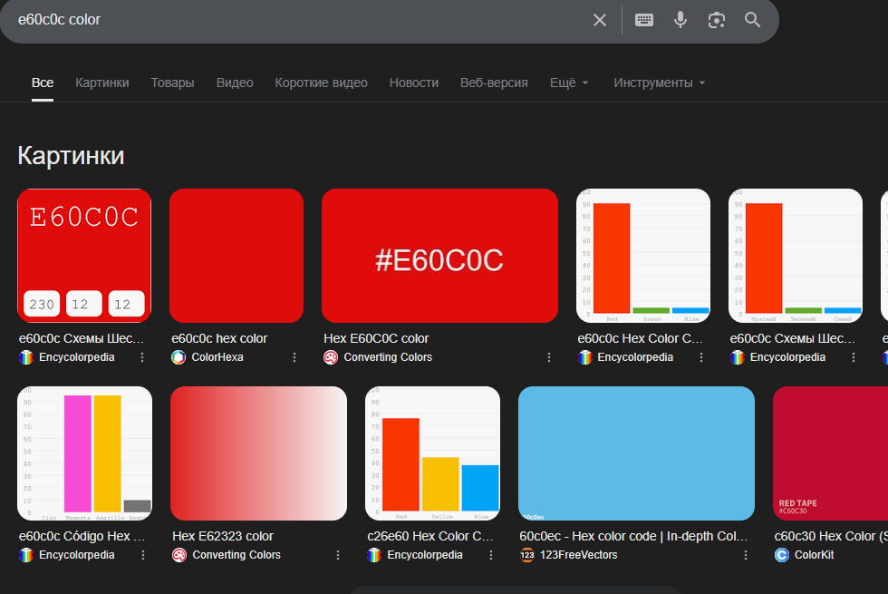The width and height of the screenshot is (888, 594).
Task: Open search by image camera icon
Action: pyautogui.click(x=717, y=20)
